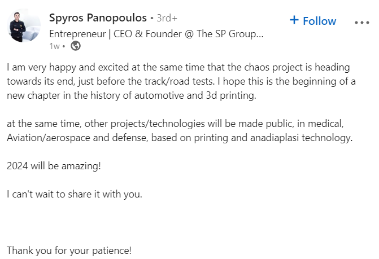Click the 3rd+ connection degree label
Viewport: 379px width, 259px height.
tap(167, 18)
